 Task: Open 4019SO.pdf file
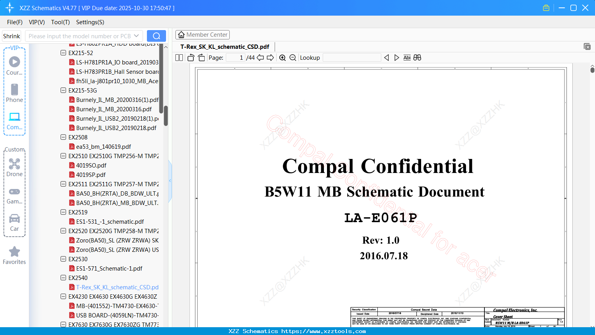(x=88, y=165)
